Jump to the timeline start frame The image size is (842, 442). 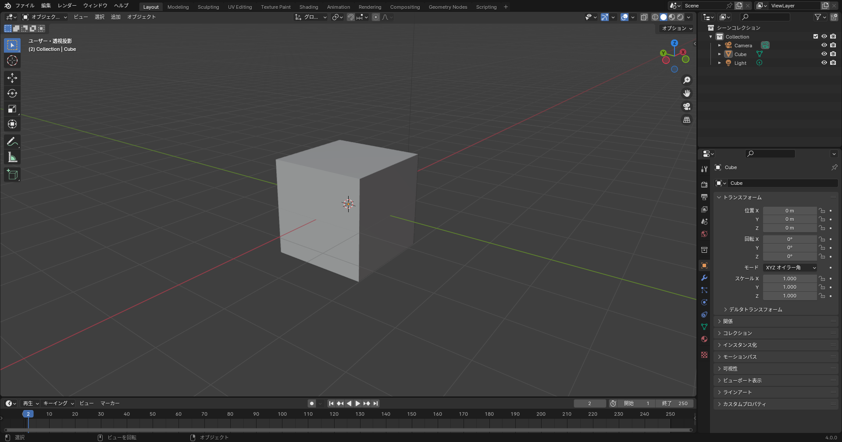click(x=331, y=403)
